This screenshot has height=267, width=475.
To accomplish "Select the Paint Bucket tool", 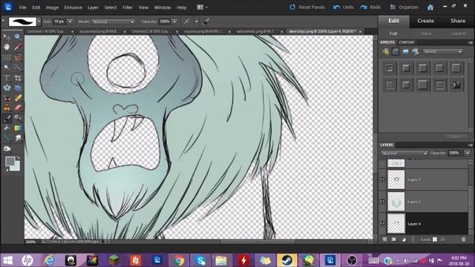I will click(7, 128).
